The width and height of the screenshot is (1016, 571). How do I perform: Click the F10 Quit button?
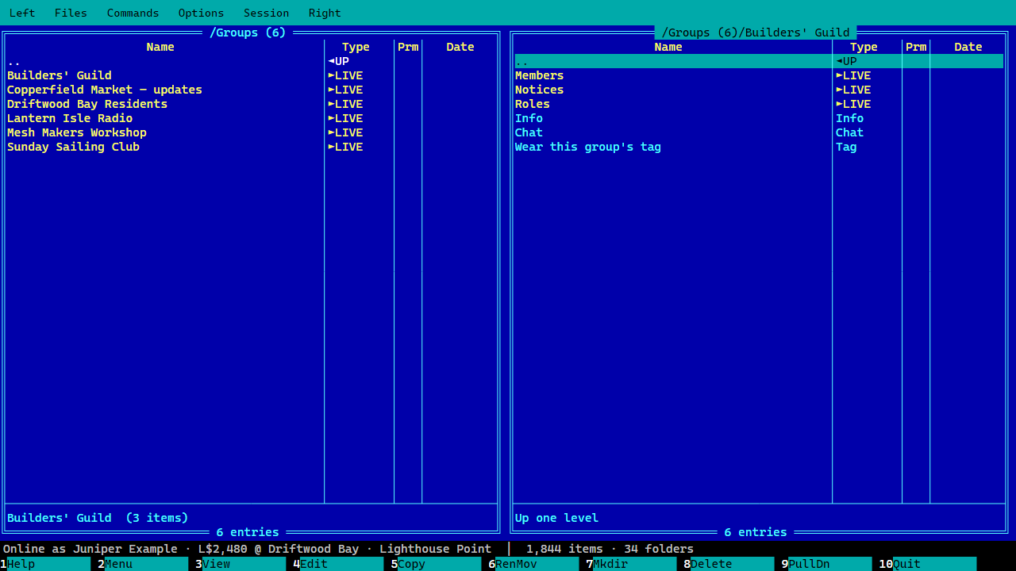[927, 564]
